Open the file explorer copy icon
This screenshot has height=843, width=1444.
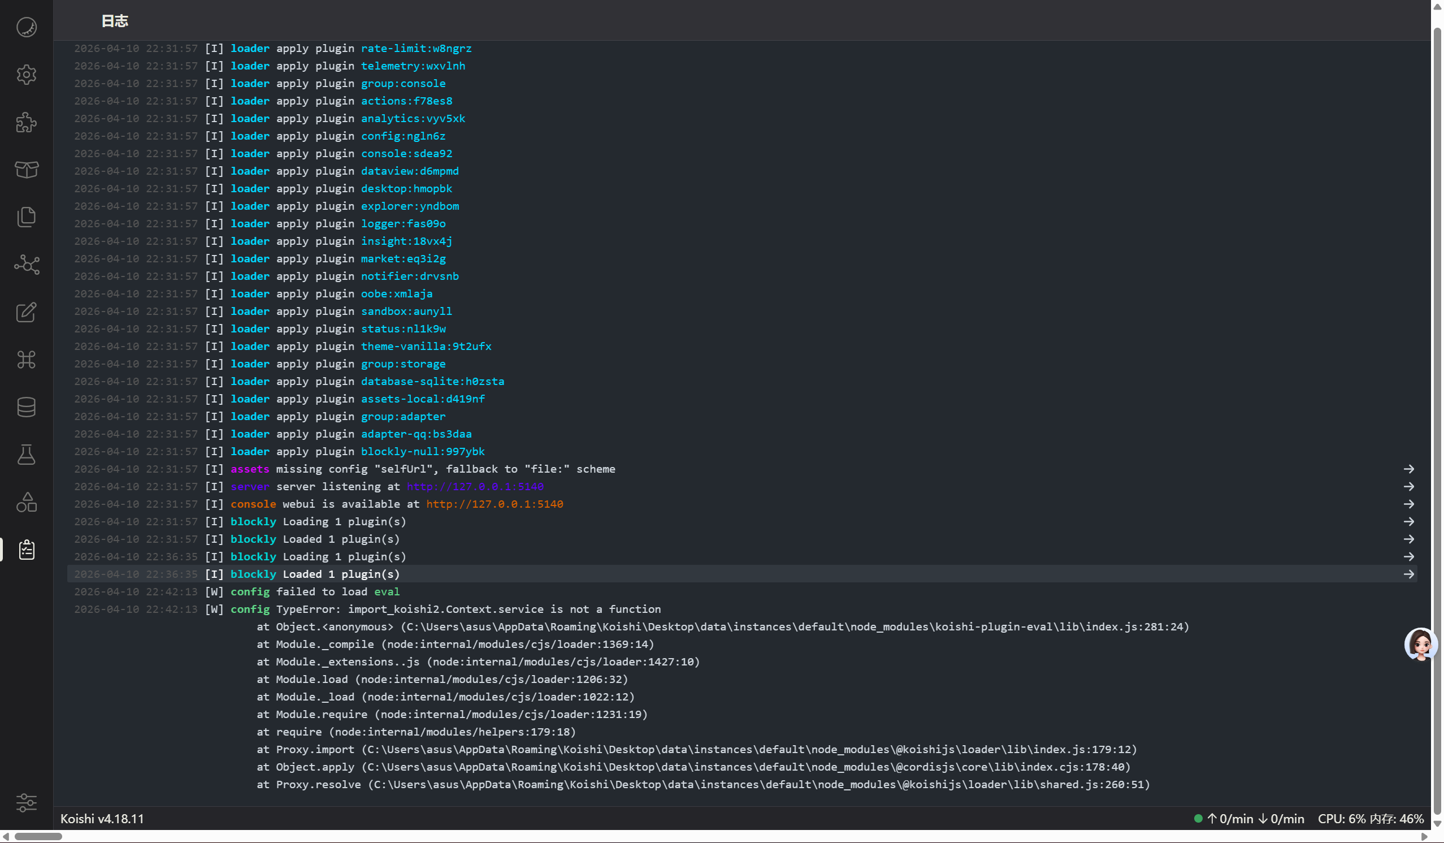pos(27,217)
